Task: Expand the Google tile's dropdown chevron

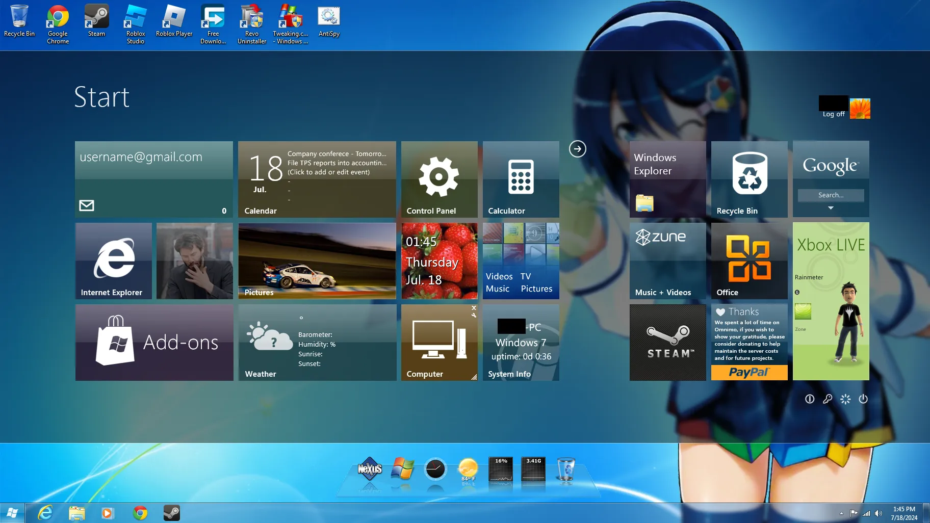Action: click(x=831, y=208)
